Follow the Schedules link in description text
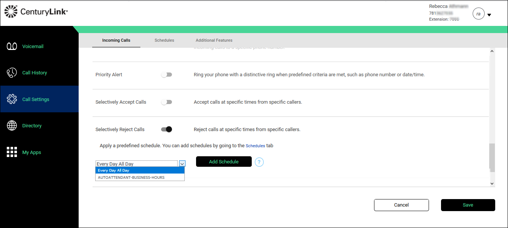This screenshot has height=228, width=508. click(x=255, y=146)
